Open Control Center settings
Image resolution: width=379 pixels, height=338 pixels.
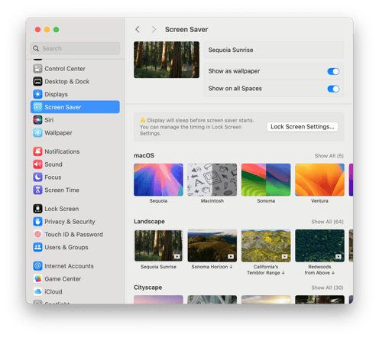75,69
